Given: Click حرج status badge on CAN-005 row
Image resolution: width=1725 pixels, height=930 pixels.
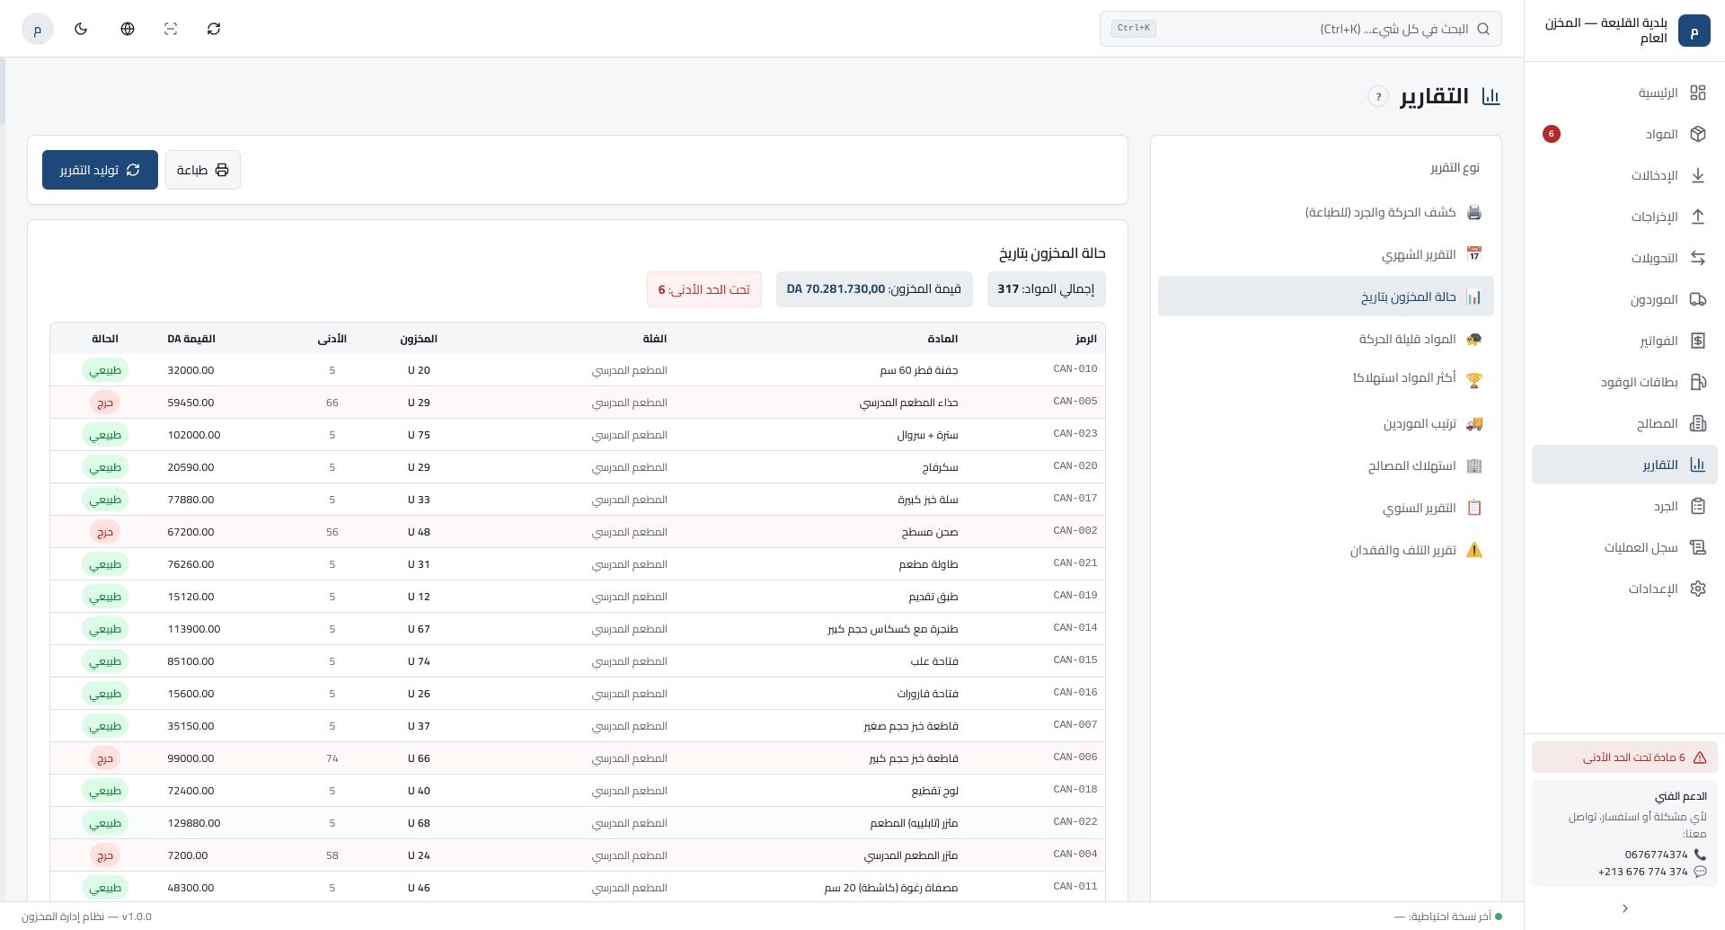Looking at the screenshot, I should click(105, 403).
